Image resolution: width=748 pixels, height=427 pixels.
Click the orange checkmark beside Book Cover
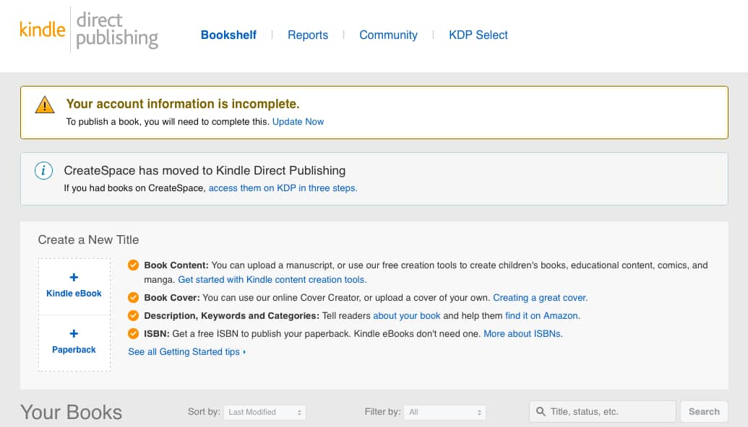pyautogui.click(x=133, y=297)
